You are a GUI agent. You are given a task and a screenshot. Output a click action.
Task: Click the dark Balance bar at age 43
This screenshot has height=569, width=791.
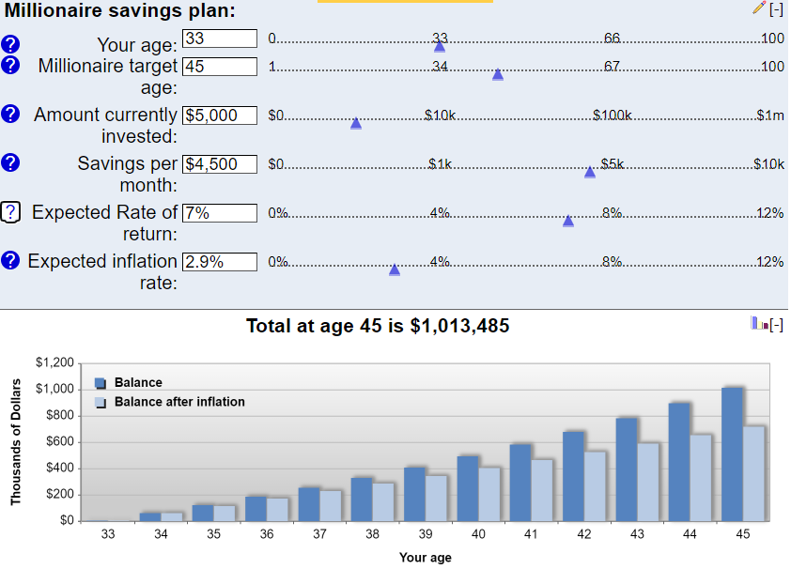pyautogui.click(x=627, y=469)
